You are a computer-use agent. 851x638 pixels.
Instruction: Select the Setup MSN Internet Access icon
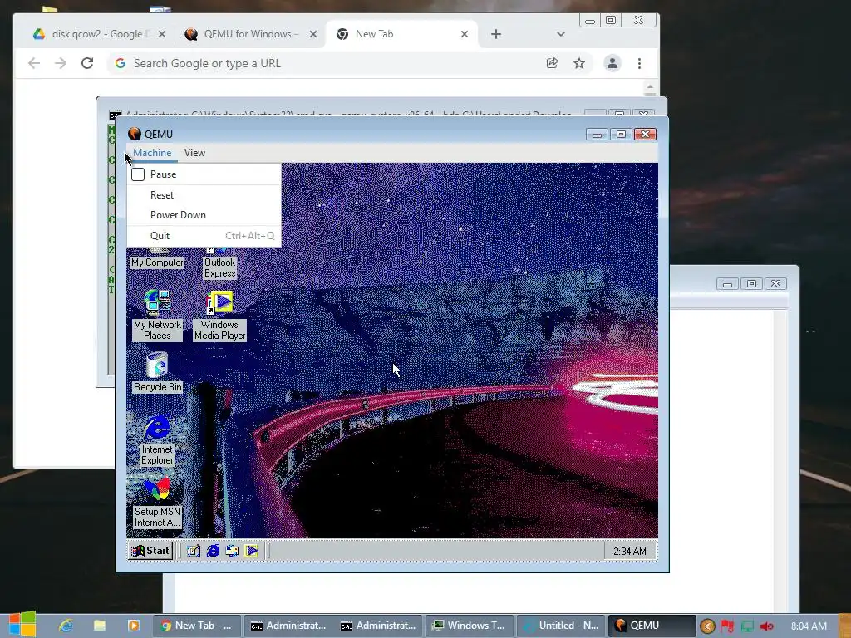point(157,503)
